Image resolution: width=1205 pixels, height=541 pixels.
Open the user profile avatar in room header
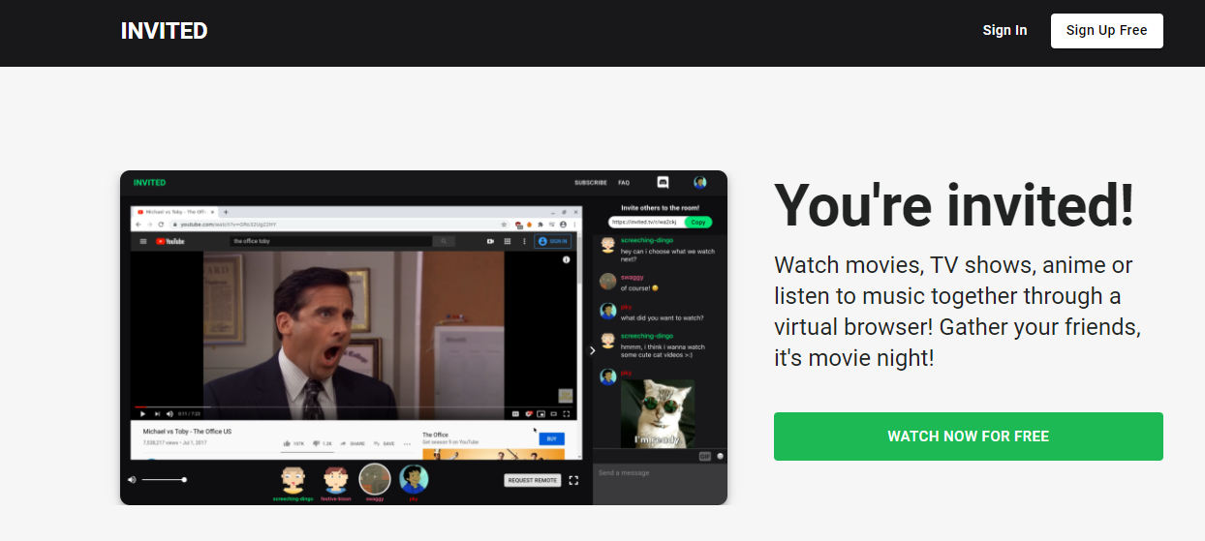(699, 182)
